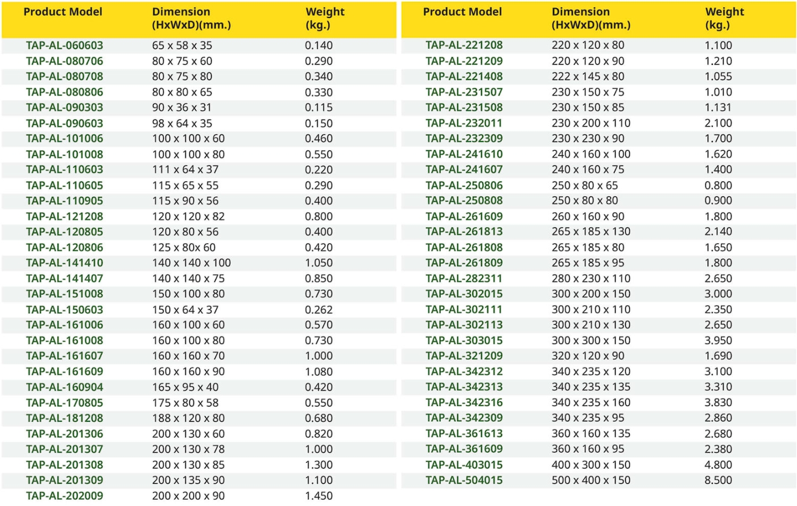The width and height of the screenshot is (797, 506).
Task: Click the right Weight (kg.) header
Action: click(724, 18)
